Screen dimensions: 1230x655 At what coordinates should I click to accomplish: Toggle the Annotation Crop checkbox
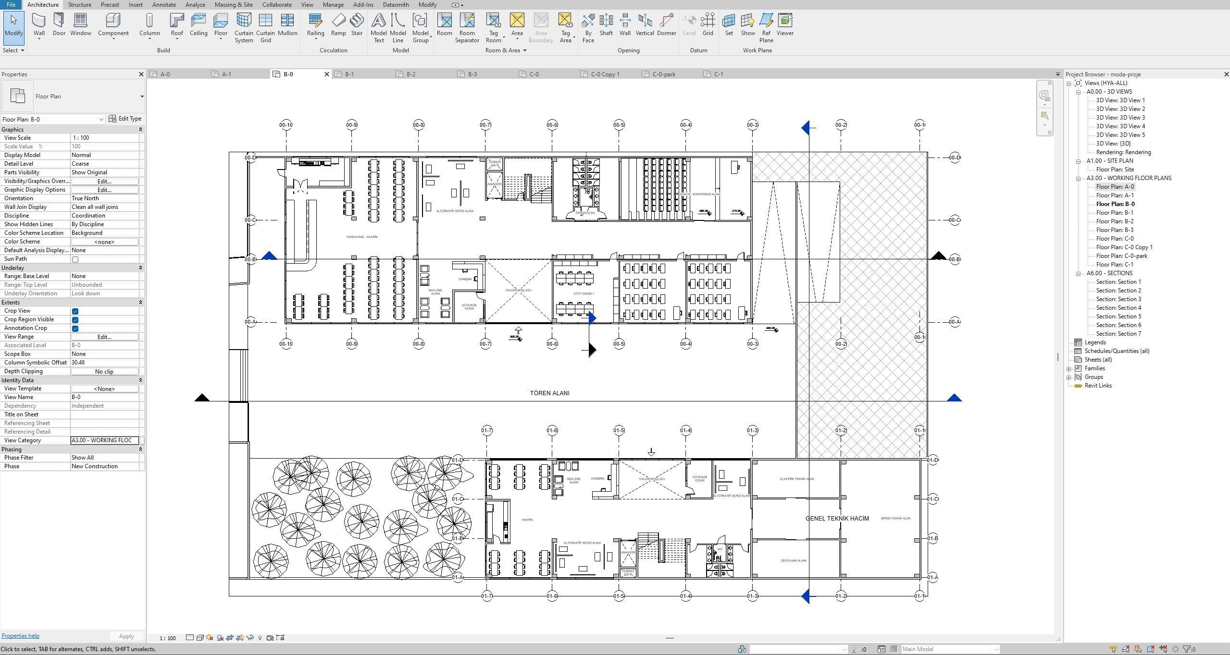pos(75,328)
